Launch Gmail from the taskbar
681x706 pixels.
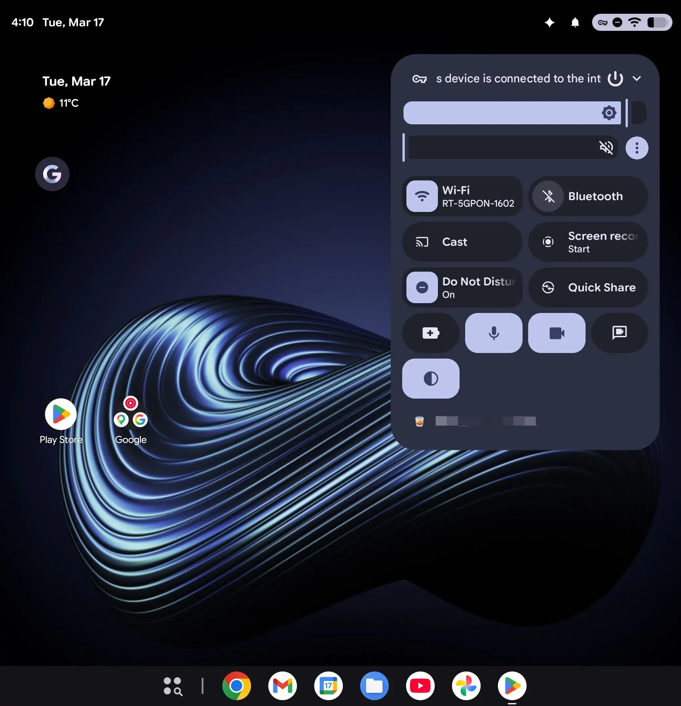282,685
